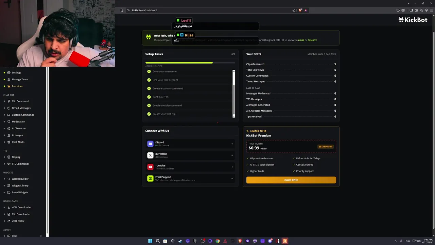
Task: Click the Email Support envelope icon
Action: (150, 178)
